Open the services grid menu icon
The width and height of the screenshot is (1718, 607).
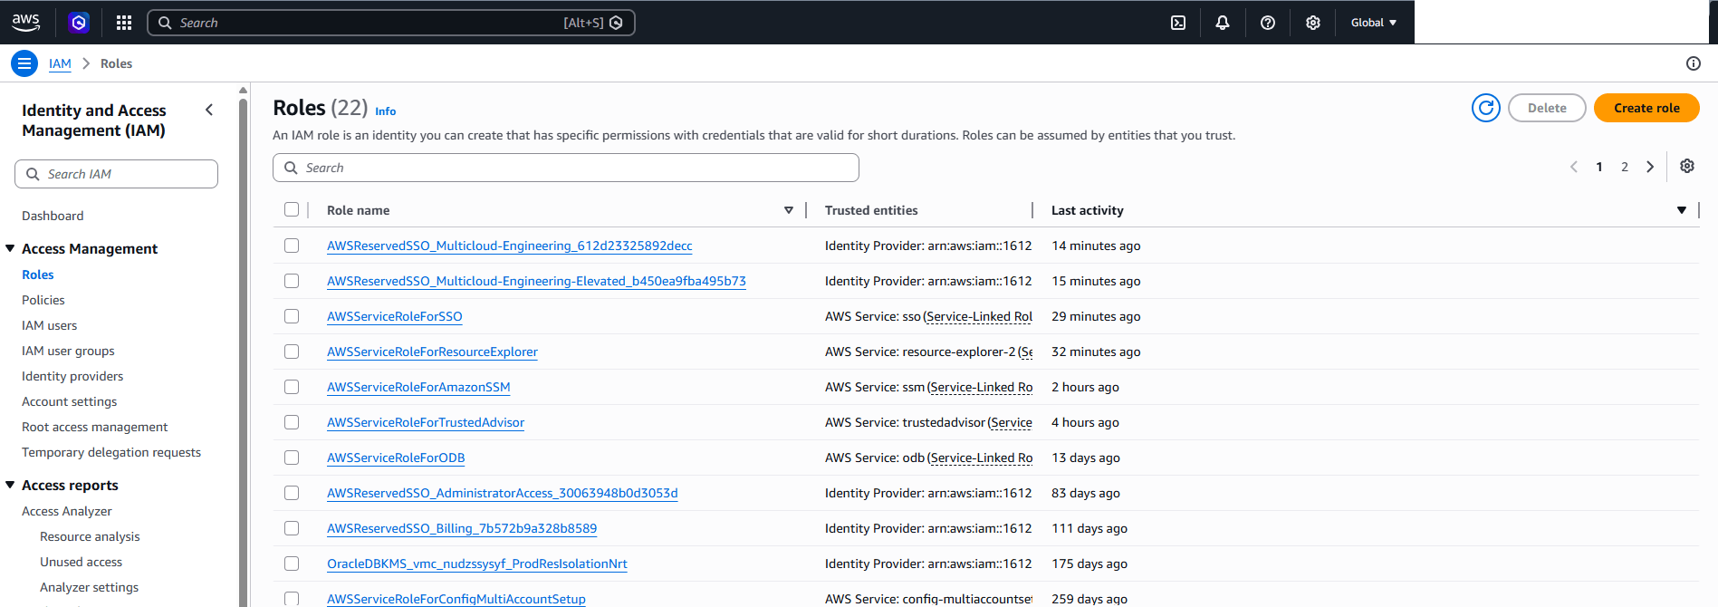(124, 23)
